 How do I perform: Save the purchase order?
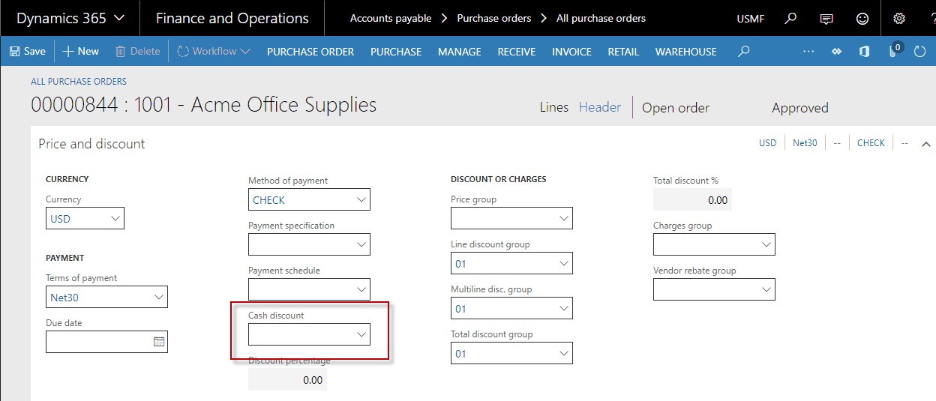(28, 51)
